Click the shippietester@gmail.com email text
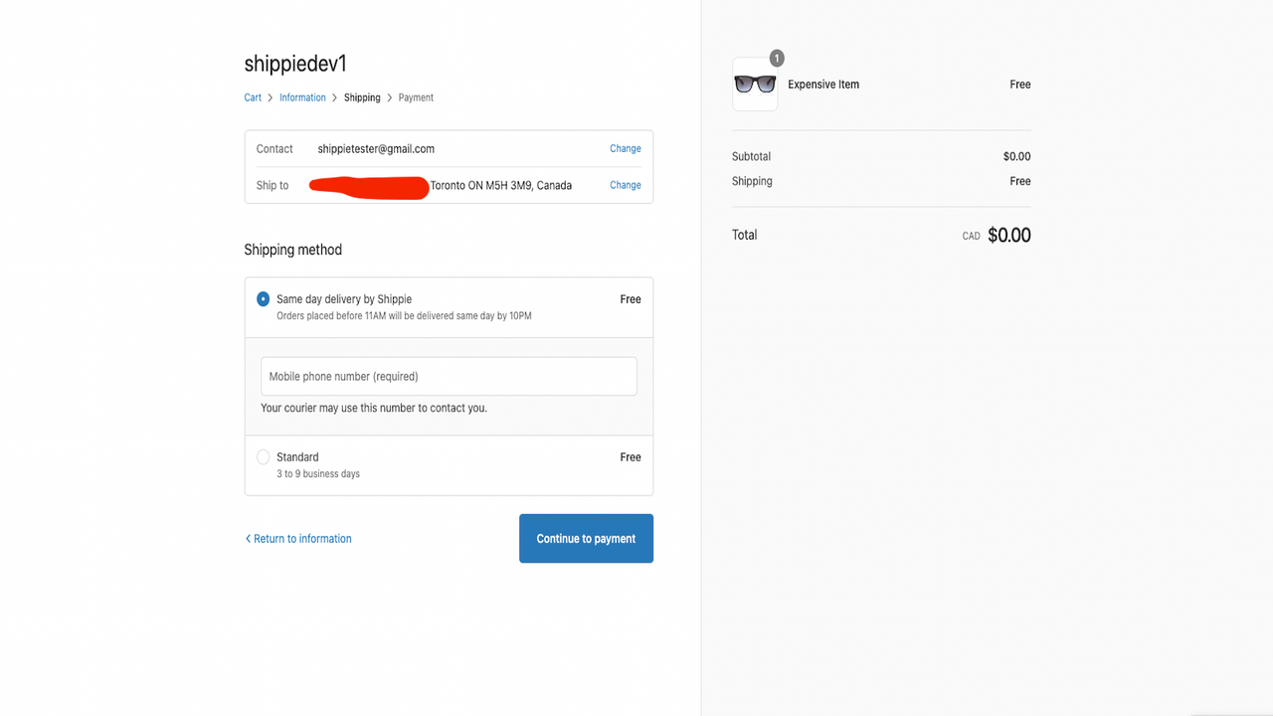The height and width of the screenshot is (716, 1273). tap(375, 148)
